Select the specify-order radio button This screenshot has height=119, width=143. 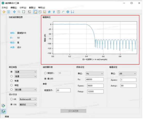click(x=45, y=73)
